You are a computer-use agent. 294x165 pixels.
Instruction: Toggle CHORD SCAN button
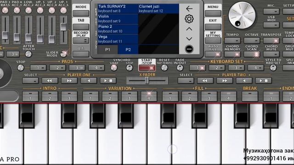[252, 54]
